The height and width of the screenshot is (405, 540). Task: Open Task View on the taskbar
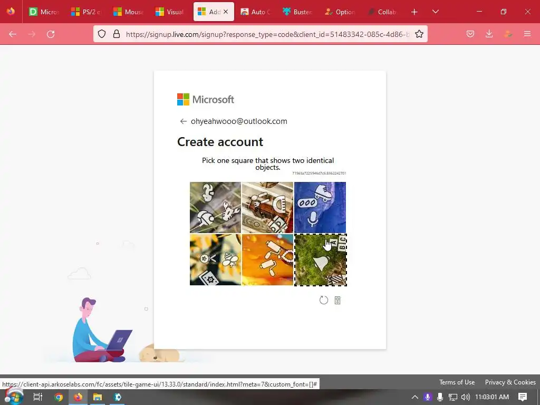coord(37,397)
